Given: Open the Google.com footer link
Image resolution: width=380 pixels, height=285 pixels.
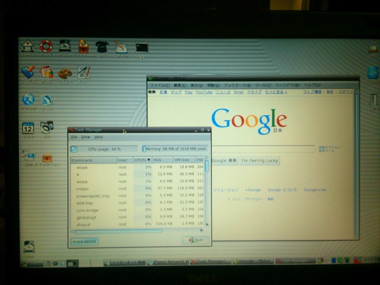Looking at the screenshot, I should [315, 190].
